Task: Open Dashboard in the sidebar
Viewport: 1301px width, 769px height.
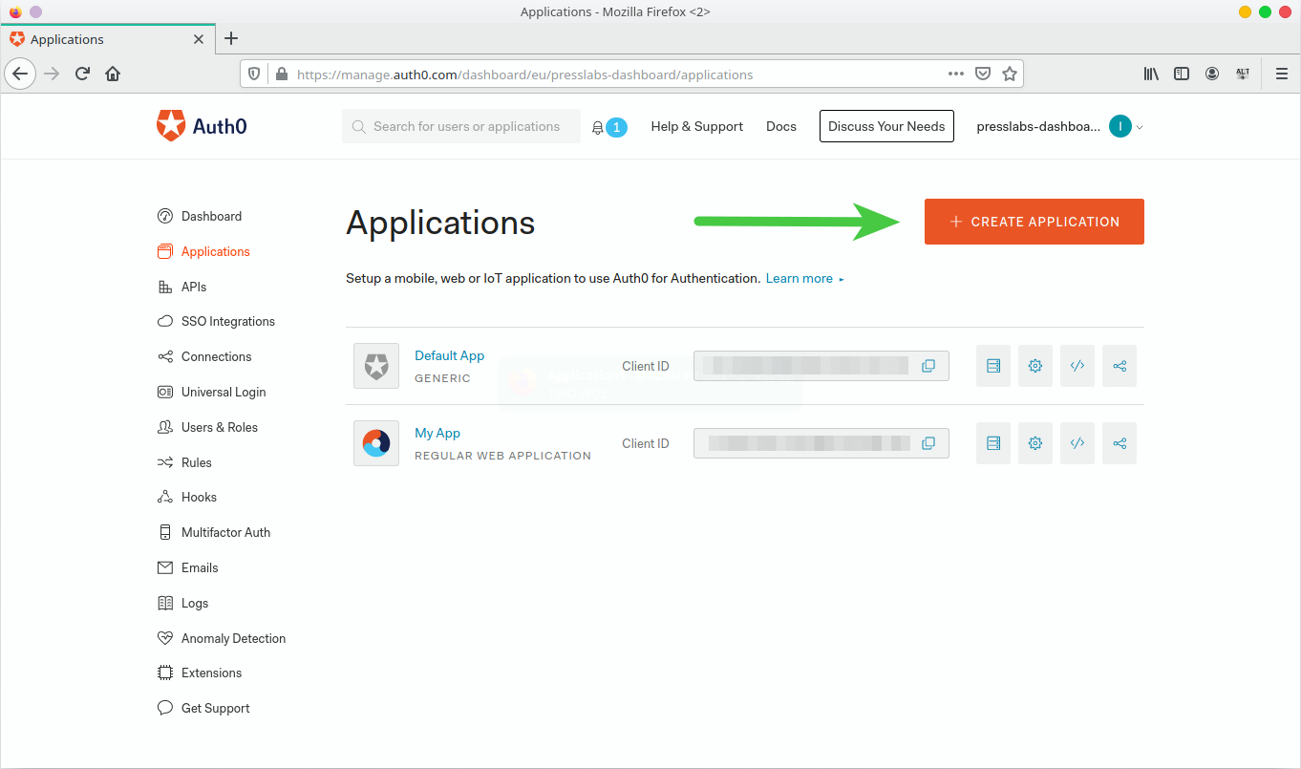Action: [x=211, y=216]
